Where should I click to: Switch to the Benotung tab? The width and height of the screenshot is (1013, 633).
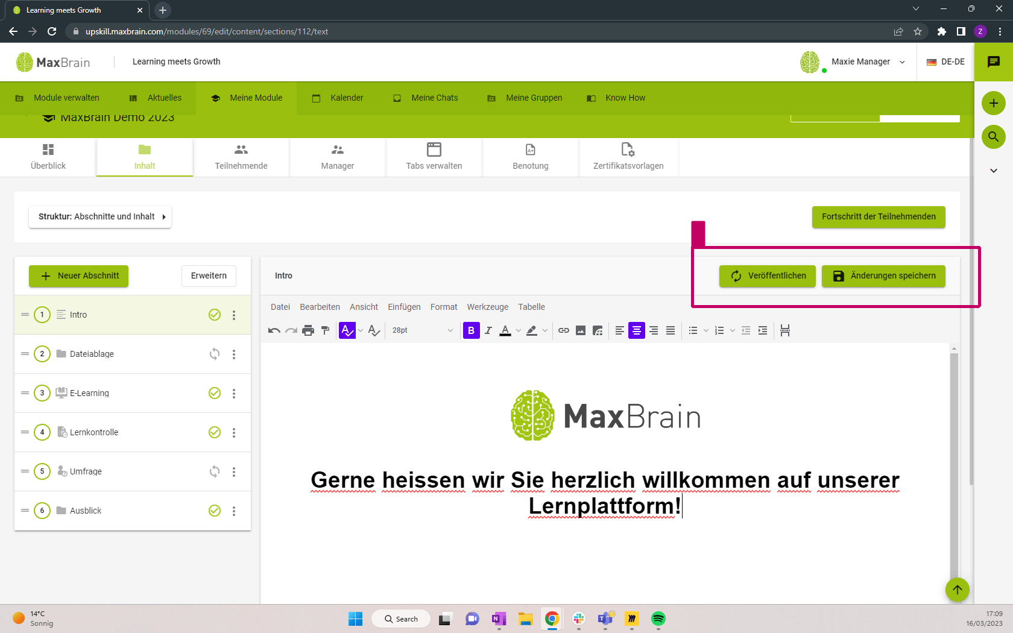[x=531, y=157]
